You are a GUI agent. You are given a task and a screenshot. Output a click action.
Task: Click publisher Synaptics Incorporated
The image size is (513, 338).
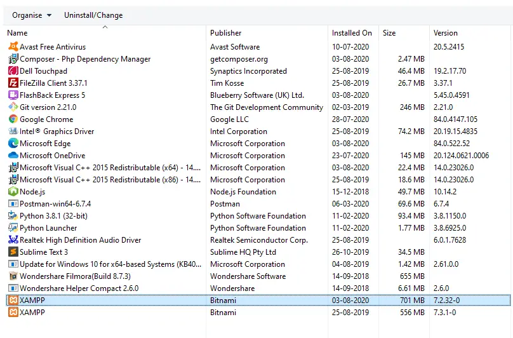tap(248, 71)
